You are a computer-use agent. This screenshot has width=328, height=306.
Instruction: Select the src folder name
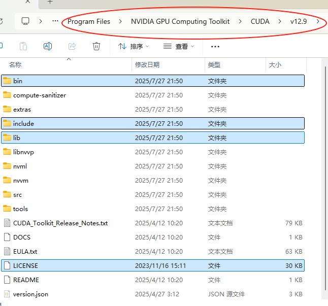[17, 194]
